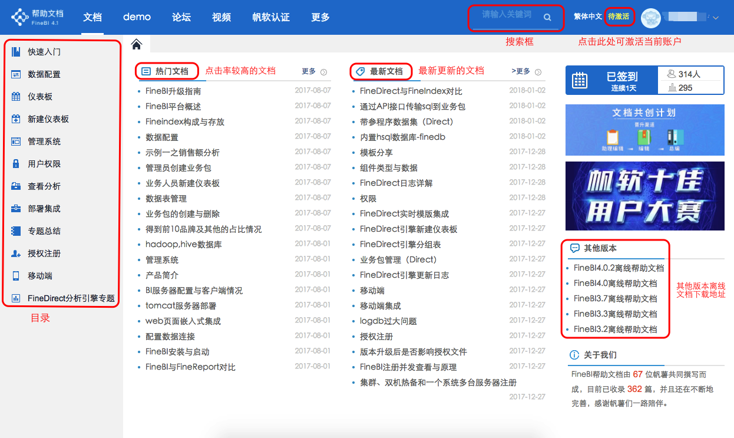
Task: Click the 部署集成 briefcase icon
Action: [16, 209]
